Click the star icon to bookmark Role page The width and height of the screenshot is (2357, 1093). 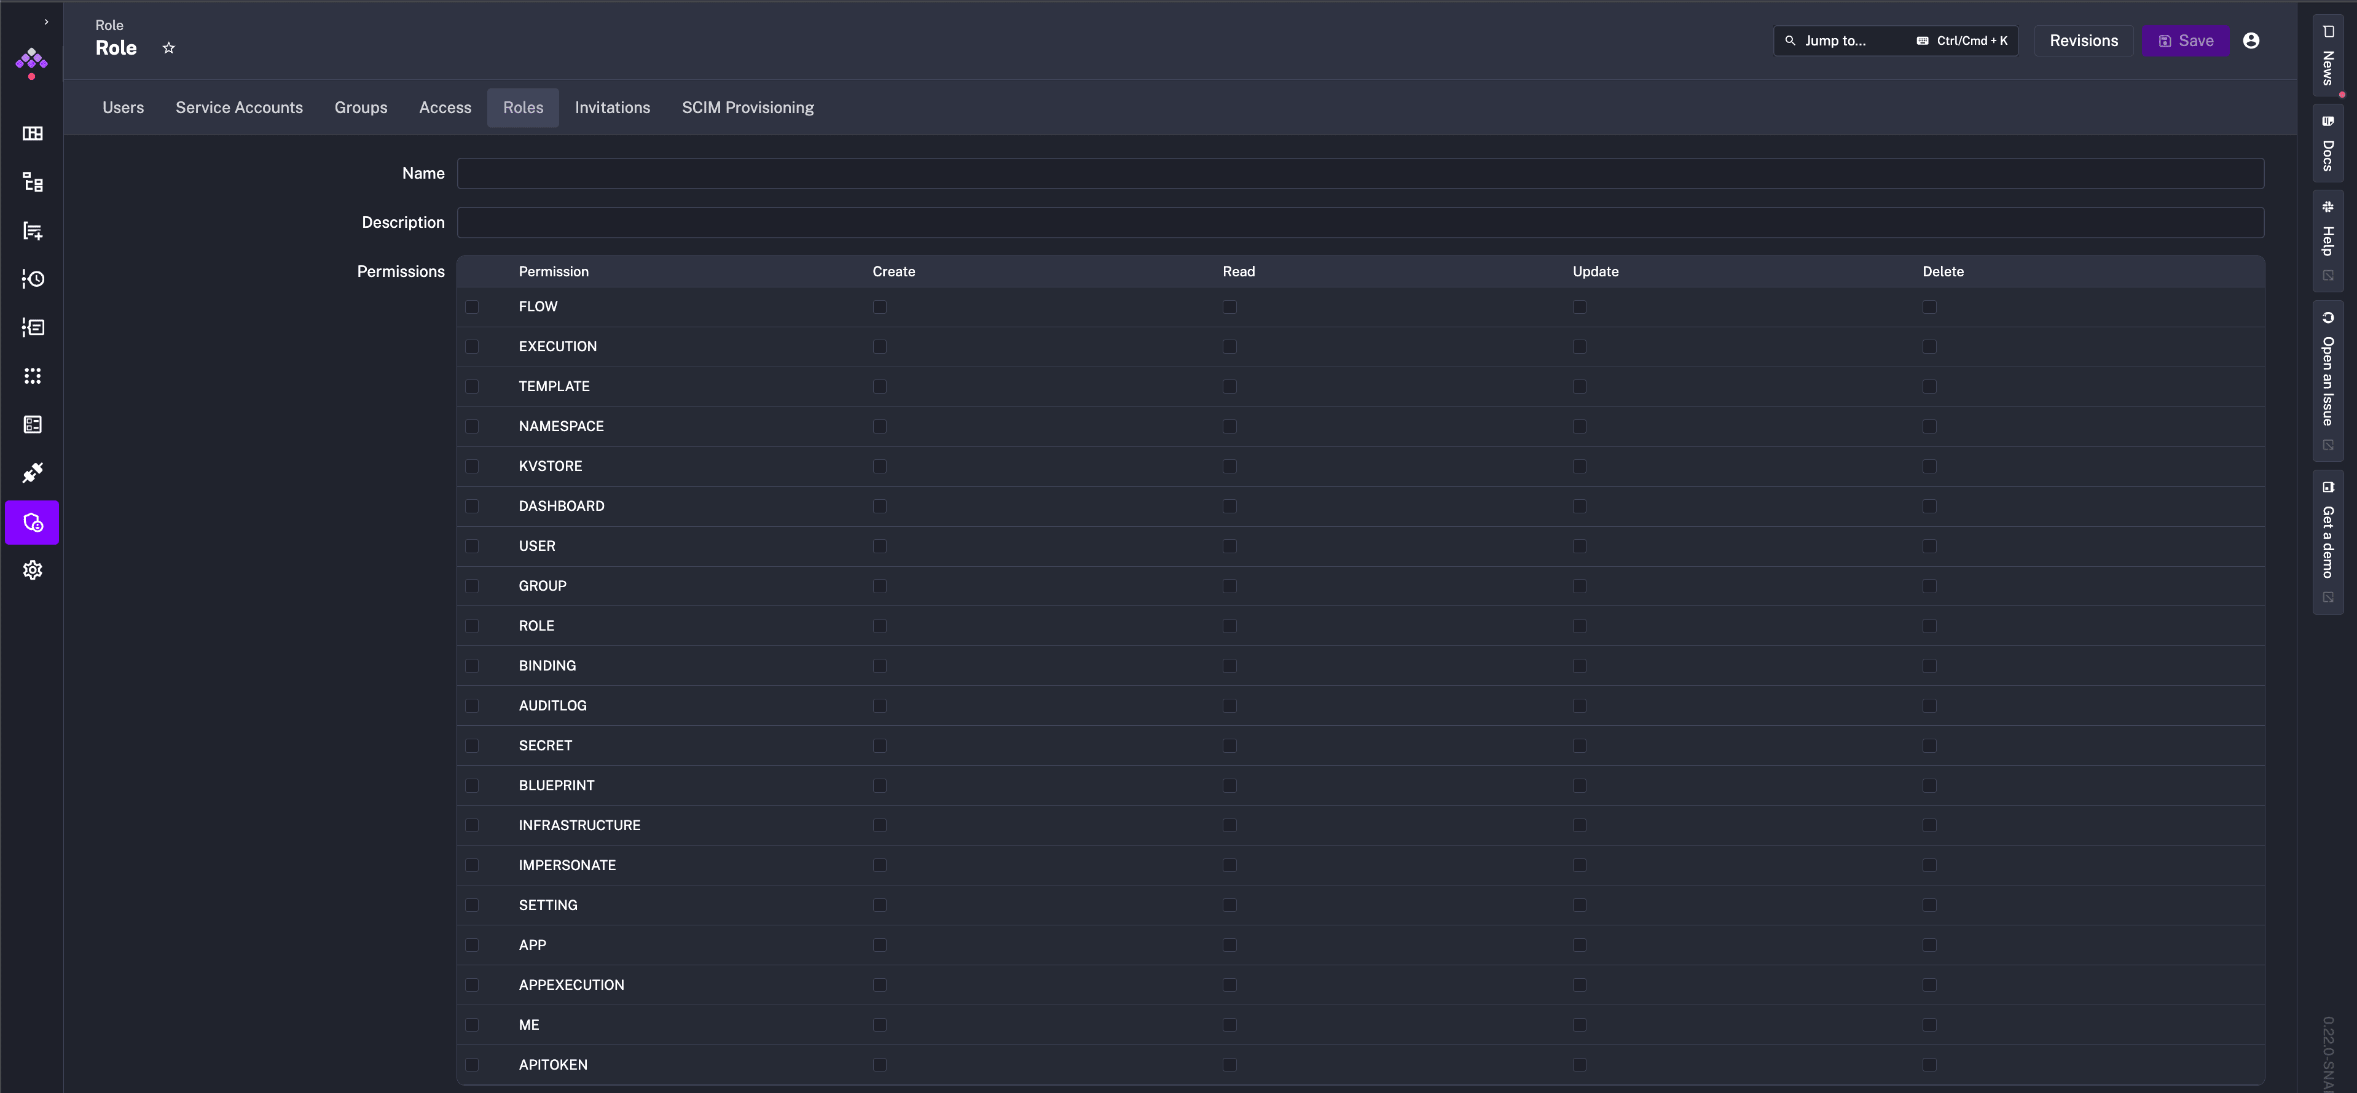(x=168, y=47)
